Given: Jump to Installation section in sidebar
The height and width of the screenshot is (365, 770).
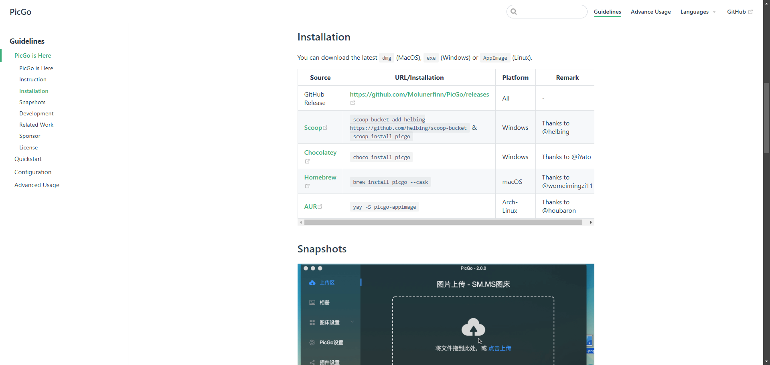Looking at the screenshot, I should (34, 91).
